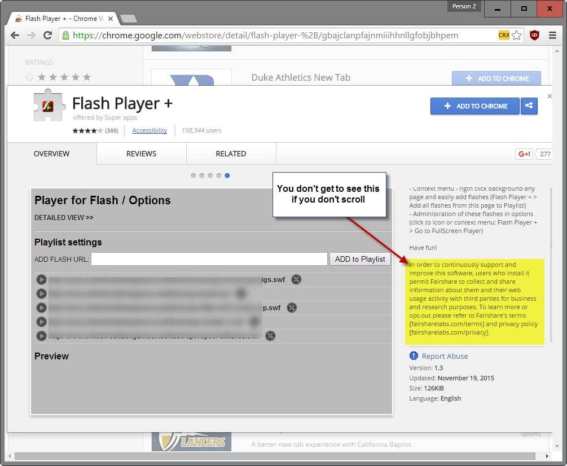Remove the playlist entry ending igs.swf

296,279
